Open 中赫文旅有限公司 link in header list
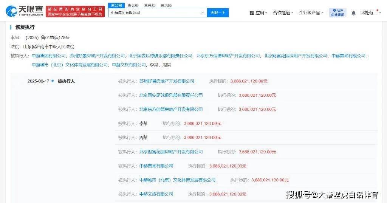Image resolution: width=387 pixels, height=203 pixels. pos(129,65)
